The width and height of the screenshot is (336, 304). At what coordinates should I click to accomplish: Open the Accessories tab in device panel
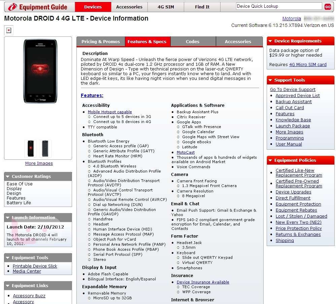pyautogui.click(x=238, y=41)
